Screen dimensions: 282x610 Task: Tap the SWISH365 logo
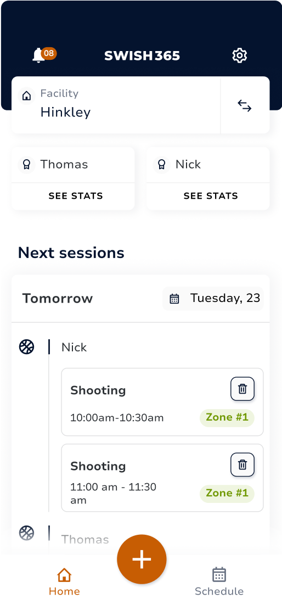click(x=142, y=55)
